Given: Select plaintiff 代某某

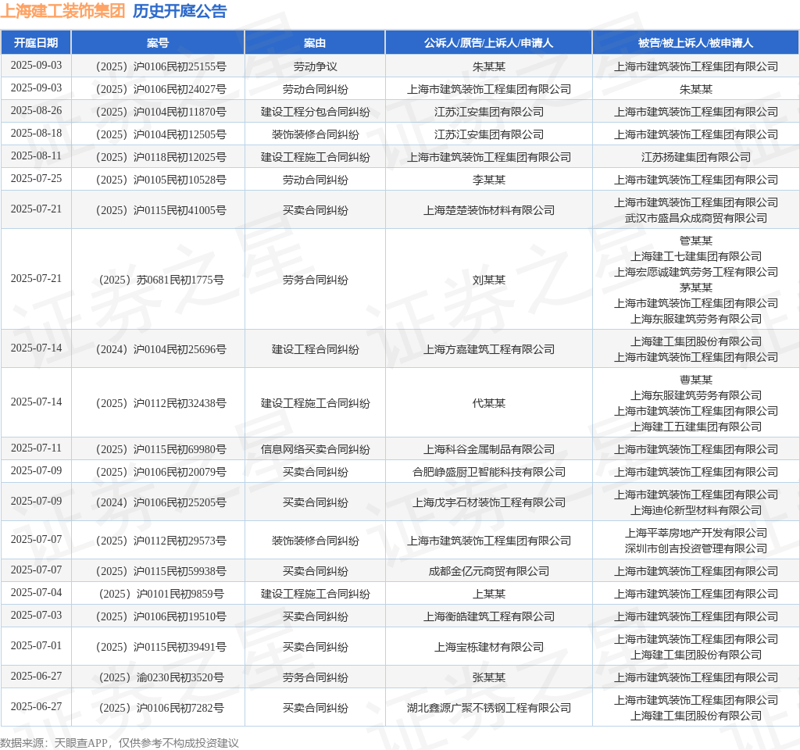Looking at the screenshot, I should 489,403.
